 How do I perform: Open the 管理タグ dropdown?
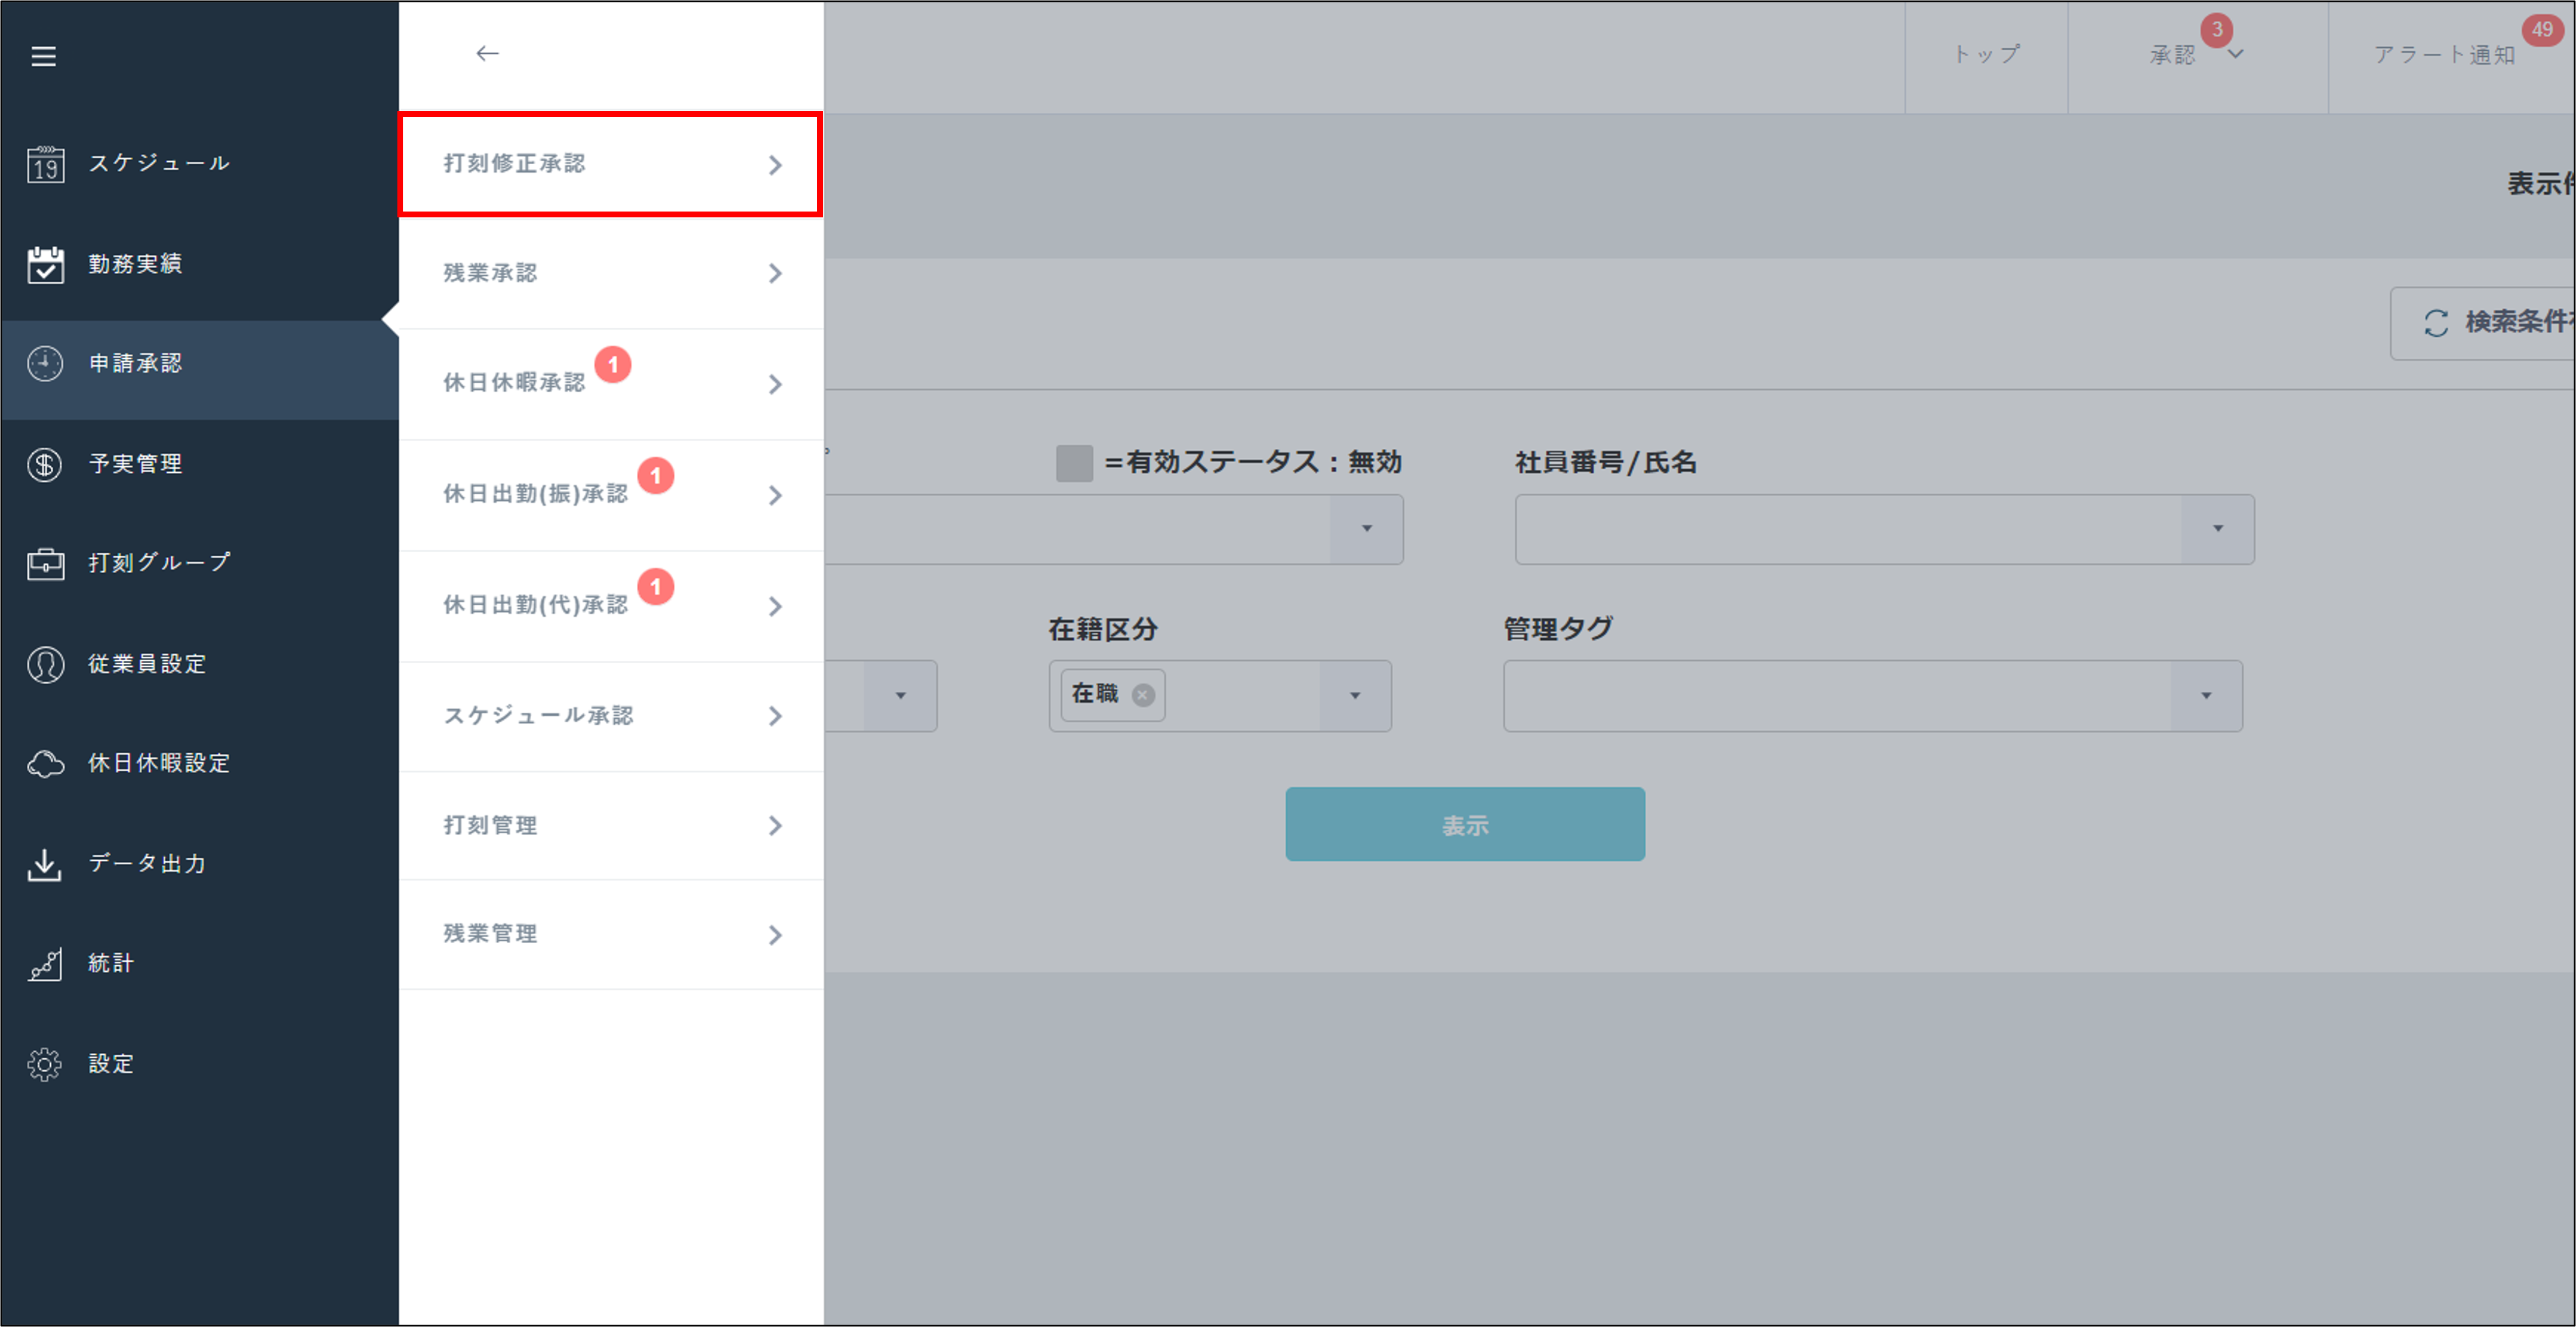(2205, 696)
